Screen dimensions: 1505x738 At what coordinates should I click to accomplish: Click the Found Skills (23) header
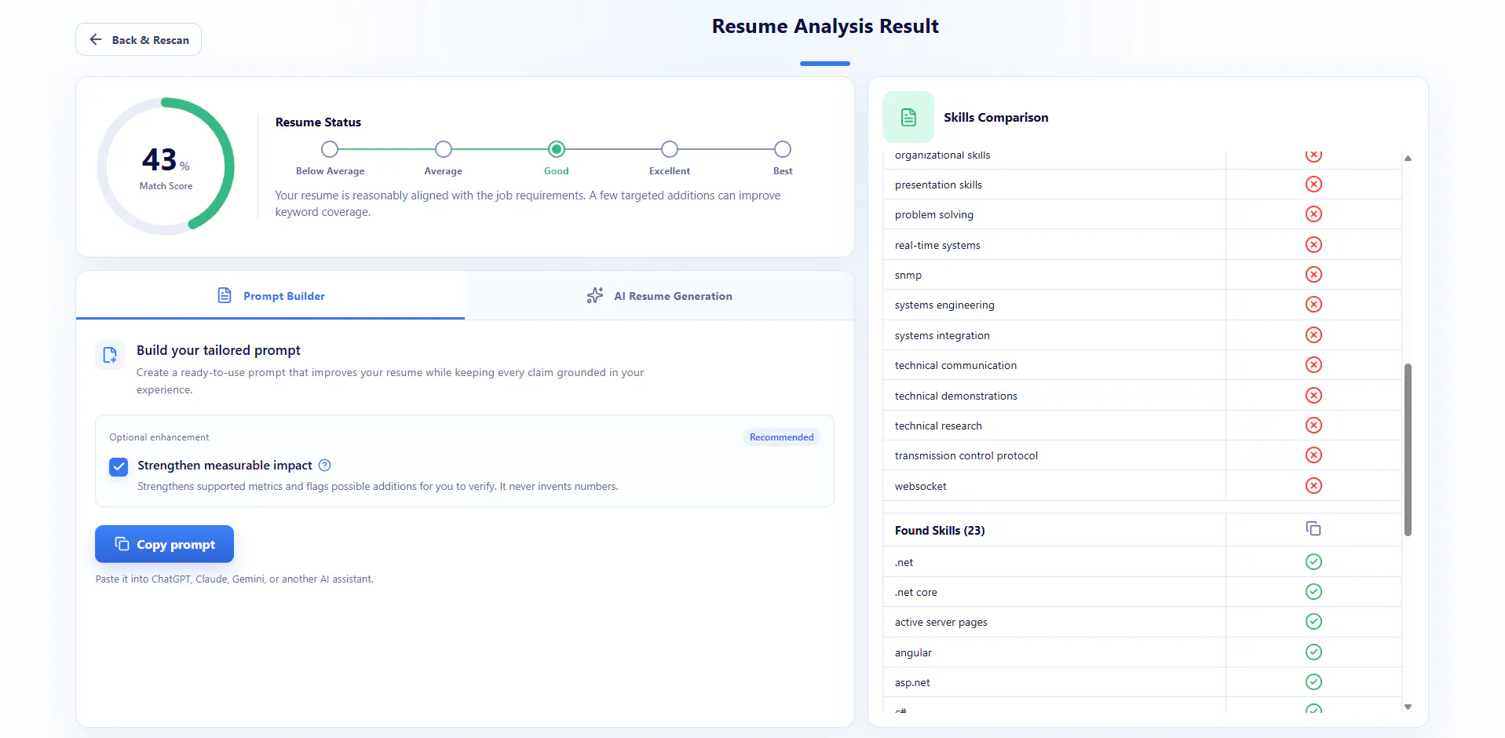coord(940,531)
